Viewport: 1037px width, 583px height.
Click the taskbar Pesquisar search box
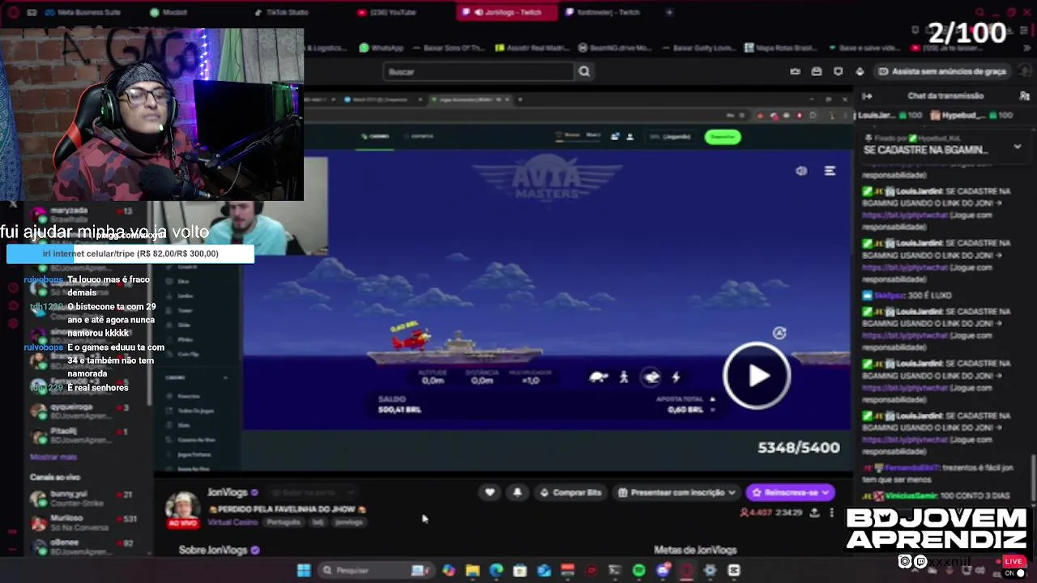[x=374, y=570]
